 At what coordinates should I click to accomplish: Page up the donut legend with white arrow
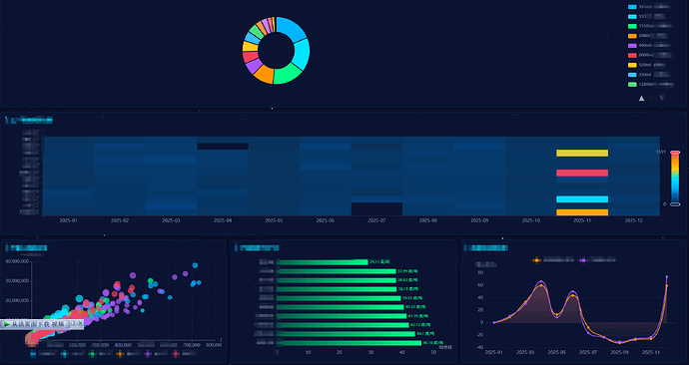coord(641,99)
